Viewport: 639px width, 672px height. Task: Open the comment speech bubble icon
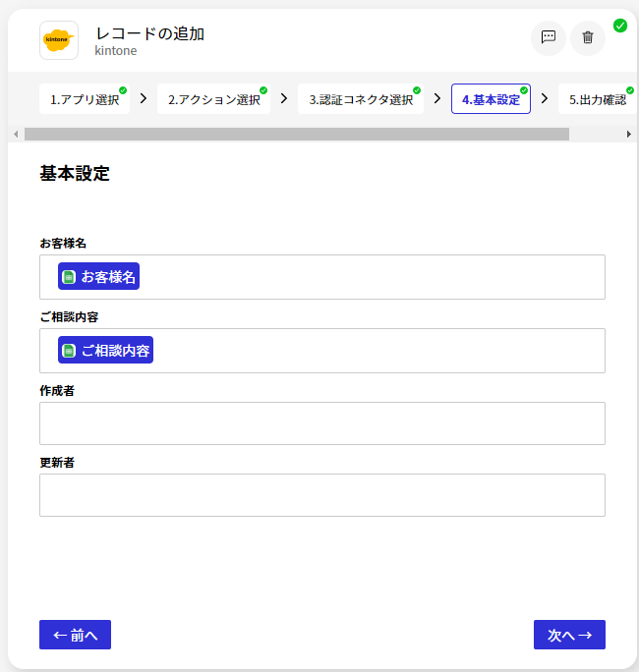coord(549,37)
